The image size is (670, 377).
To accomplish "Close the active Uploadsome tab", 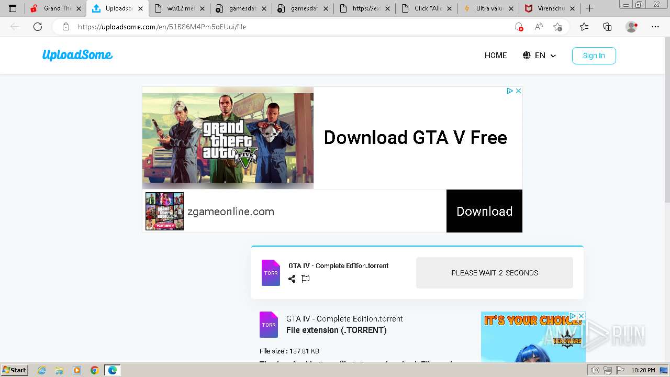I will (x=140, y=8).
